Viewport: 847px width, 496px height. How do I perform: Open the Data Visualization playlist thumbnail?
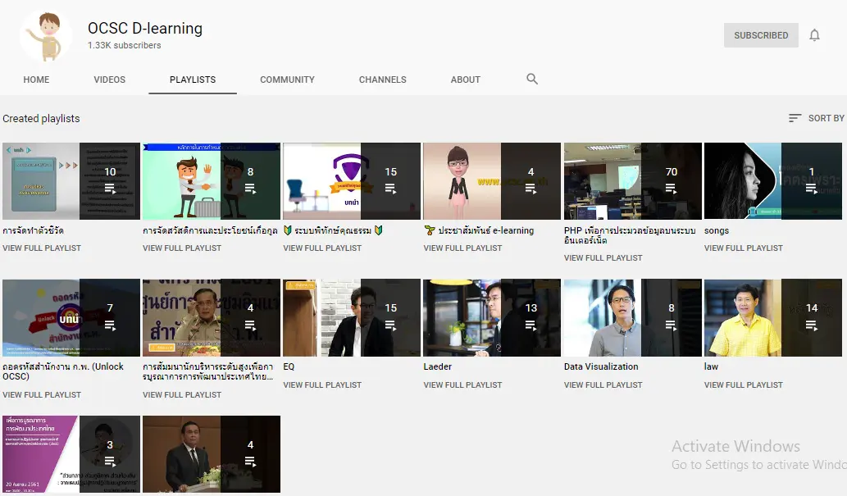[632, 318]
